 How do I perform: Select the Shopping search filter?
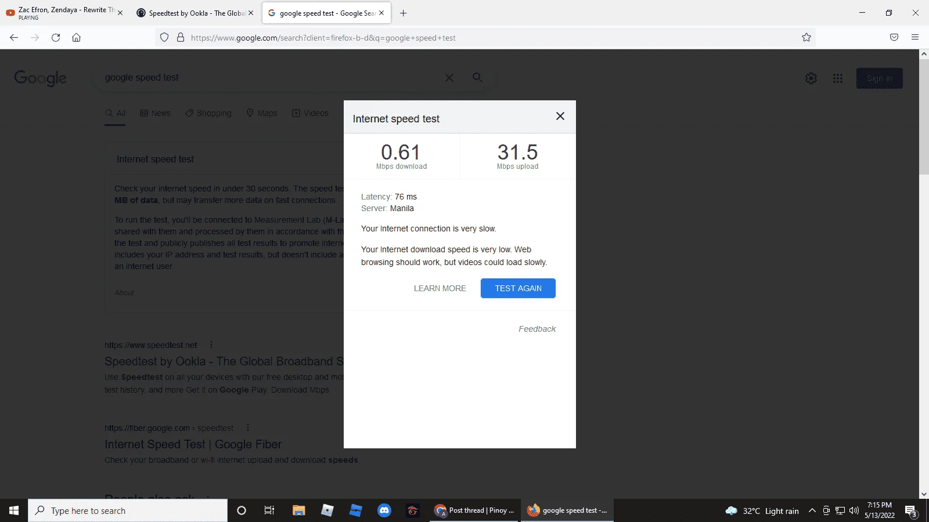(208, 113)
